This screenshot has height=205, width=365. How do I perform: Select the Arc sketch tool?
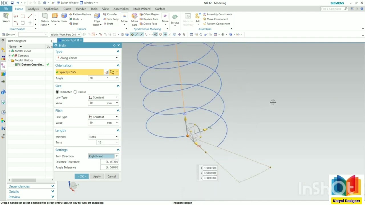tap(16, 23)
